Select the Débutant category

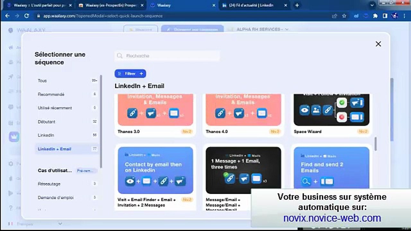click(47, 122)
